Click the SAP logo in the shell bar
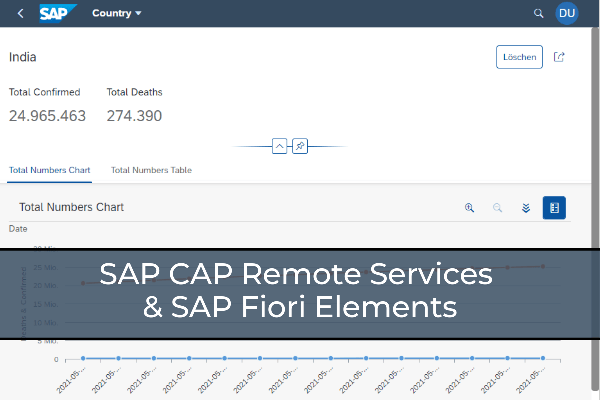Screen dimensions: 600x400 coord(58,13)
